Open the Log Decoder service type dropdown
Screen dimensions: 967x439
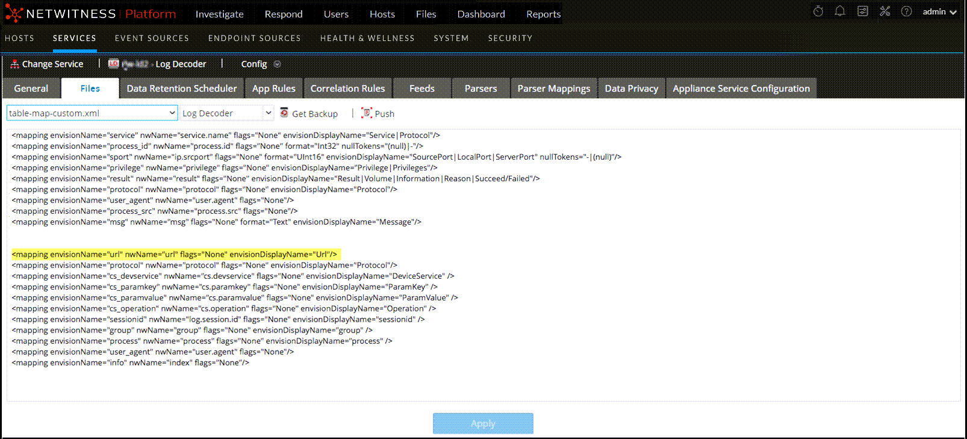(268, 113)
